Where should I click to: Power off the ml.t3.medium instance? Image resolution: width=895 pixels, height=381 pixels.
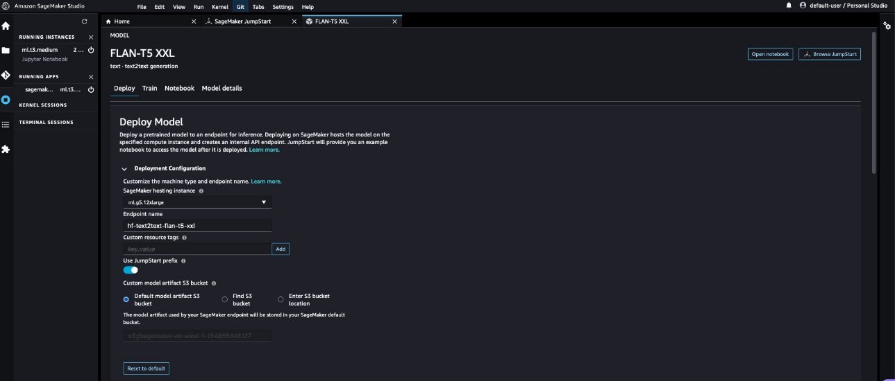(91, 50)
